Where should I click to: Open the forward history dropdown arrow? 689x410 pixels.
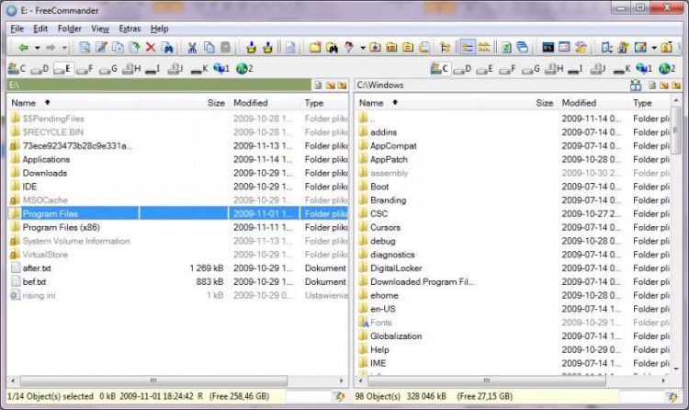pyautogui.click(x=64, y=48)
